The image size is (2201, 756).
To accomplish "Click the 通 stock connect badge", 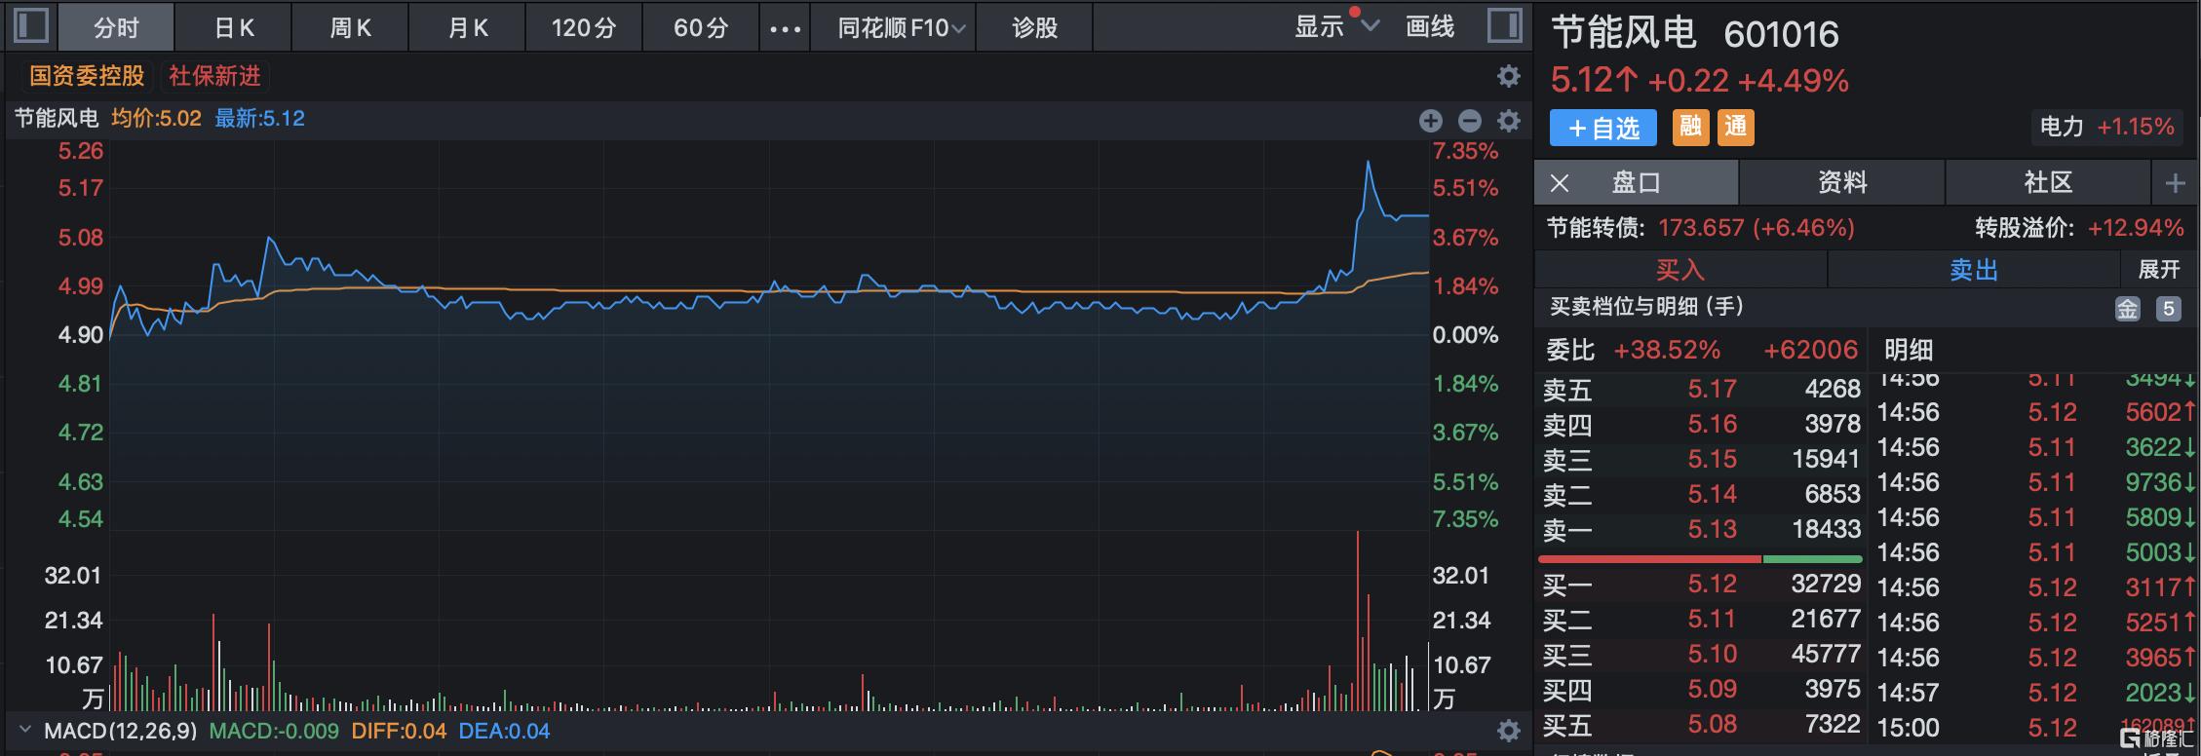I will [1736, 127].
